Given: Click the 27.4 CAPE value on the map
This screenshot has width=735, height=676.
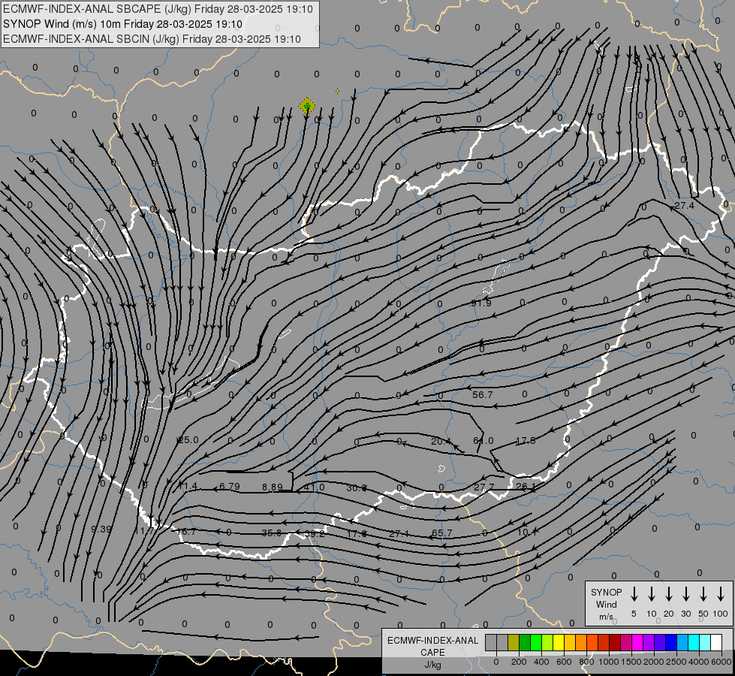Looking at the screenshot, I should click(684, 206).
